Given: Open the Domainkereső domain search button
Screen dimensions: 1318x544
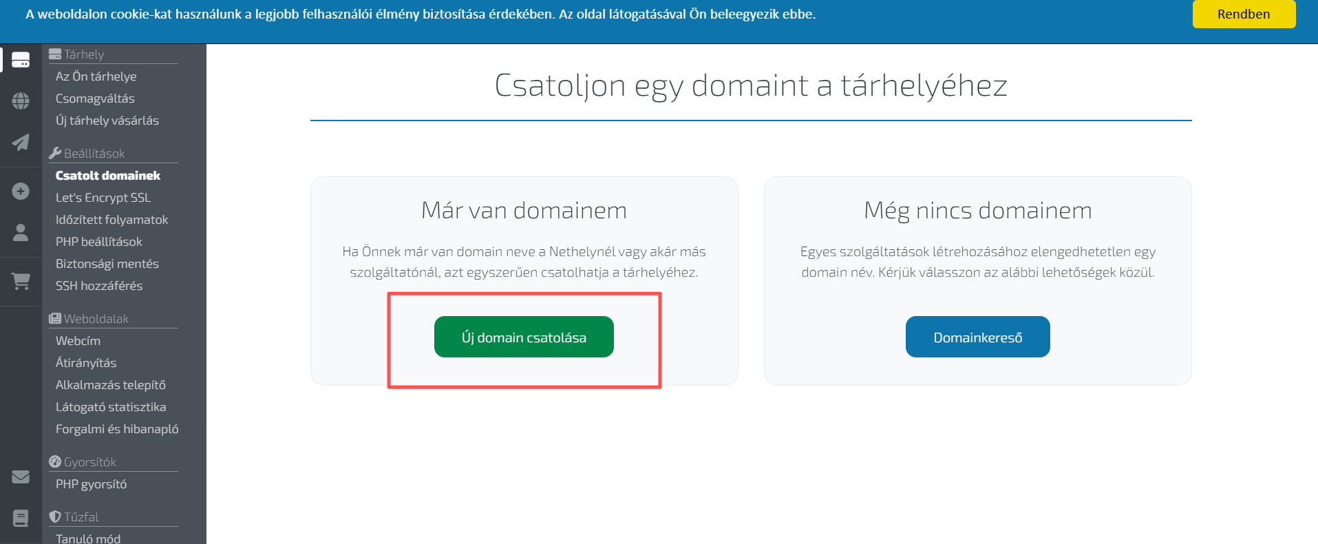Looking at the screenshot, I should pos(977,337).
